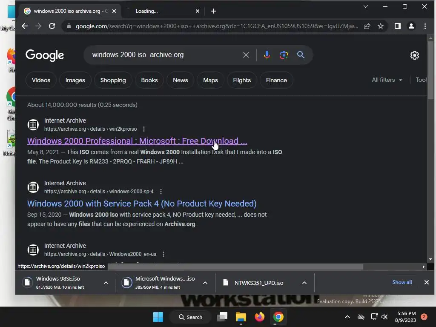Clear the Google search box
Viewport: 436px width, 327px height.
(246, 55)
